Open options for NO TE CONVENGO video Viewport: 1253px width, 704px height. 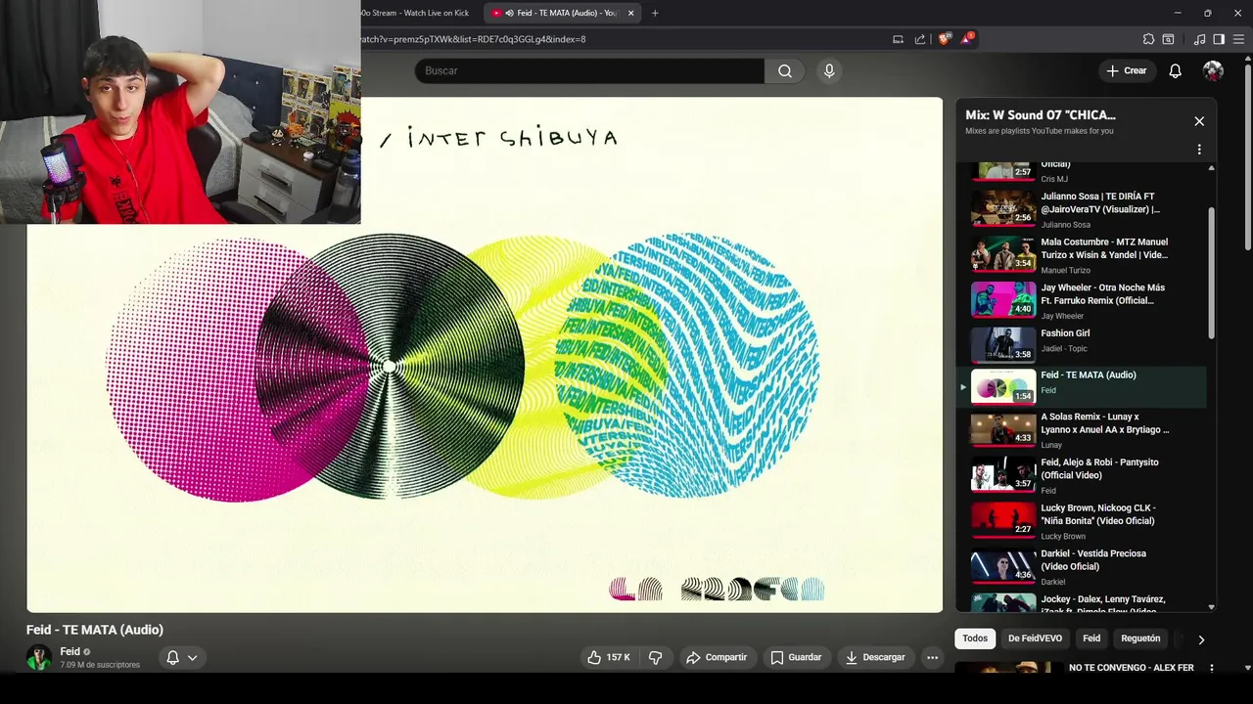1211,668
